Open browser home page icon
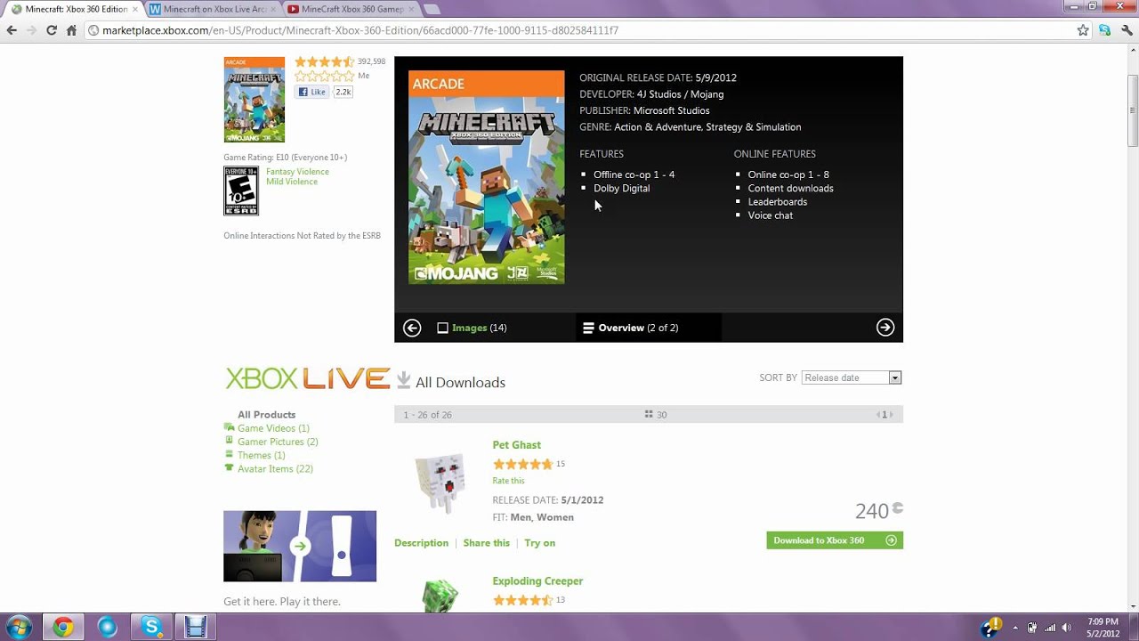 pyautogui.click(x=72, y=30)
